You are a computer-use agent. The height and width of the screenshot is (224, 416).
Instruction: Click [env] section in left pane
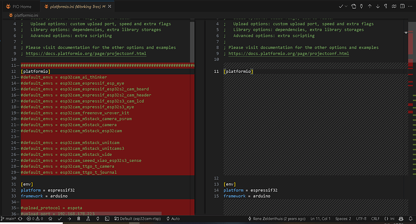tap(27, 184)
